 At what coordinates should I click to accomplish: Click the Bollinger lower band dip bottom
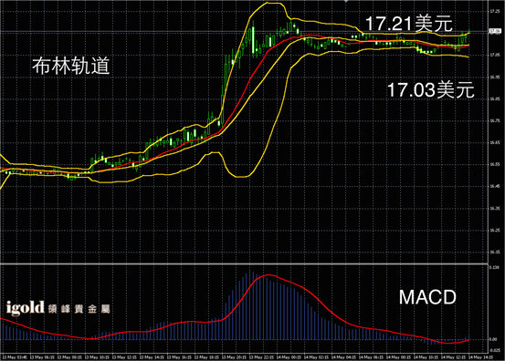coord(241,176)
